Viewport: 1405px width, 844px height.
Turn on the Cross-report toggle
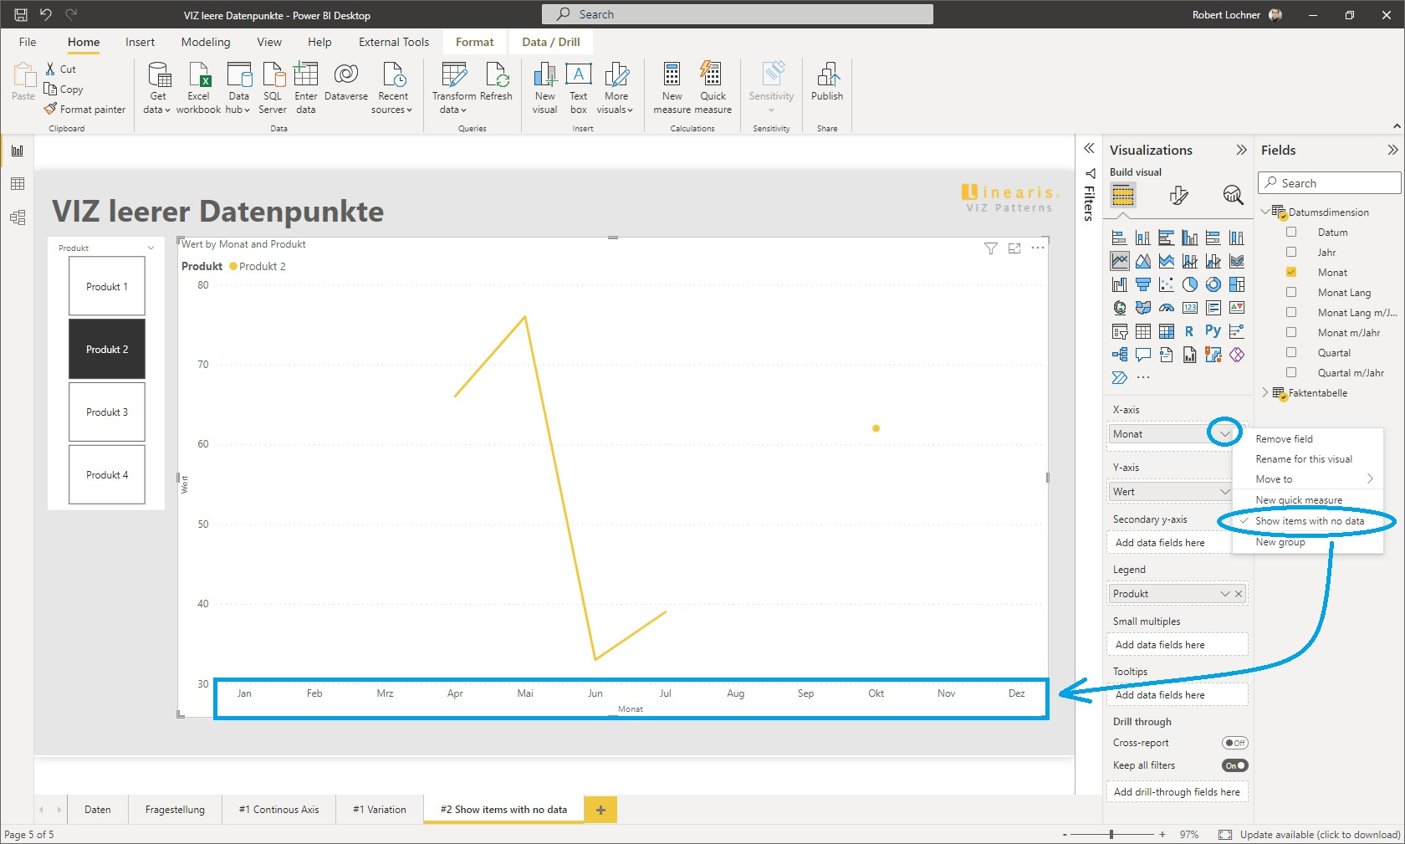pyautogui.click(x=1235, y=742)
